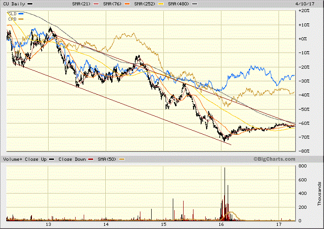Click the 'CU Daily' chart title
324x229 pixels.
point(14,4)
